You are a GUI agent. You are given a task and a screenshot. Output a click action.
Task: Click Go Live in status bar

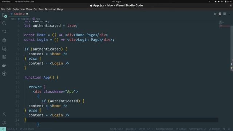[181, 129]
